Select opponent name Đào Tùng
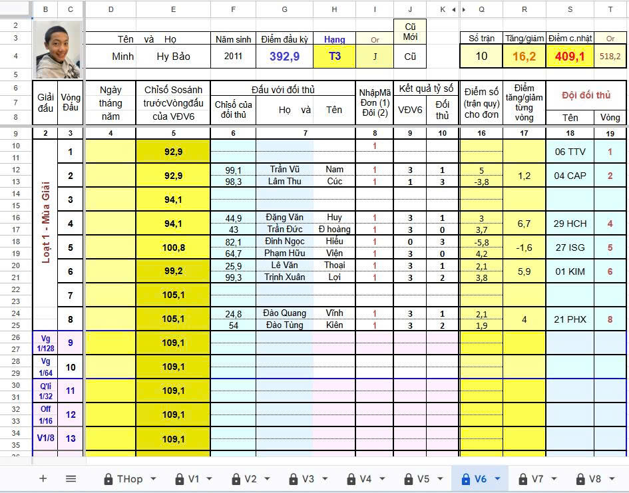Screen dimensions: 629x493 point(284,325)
